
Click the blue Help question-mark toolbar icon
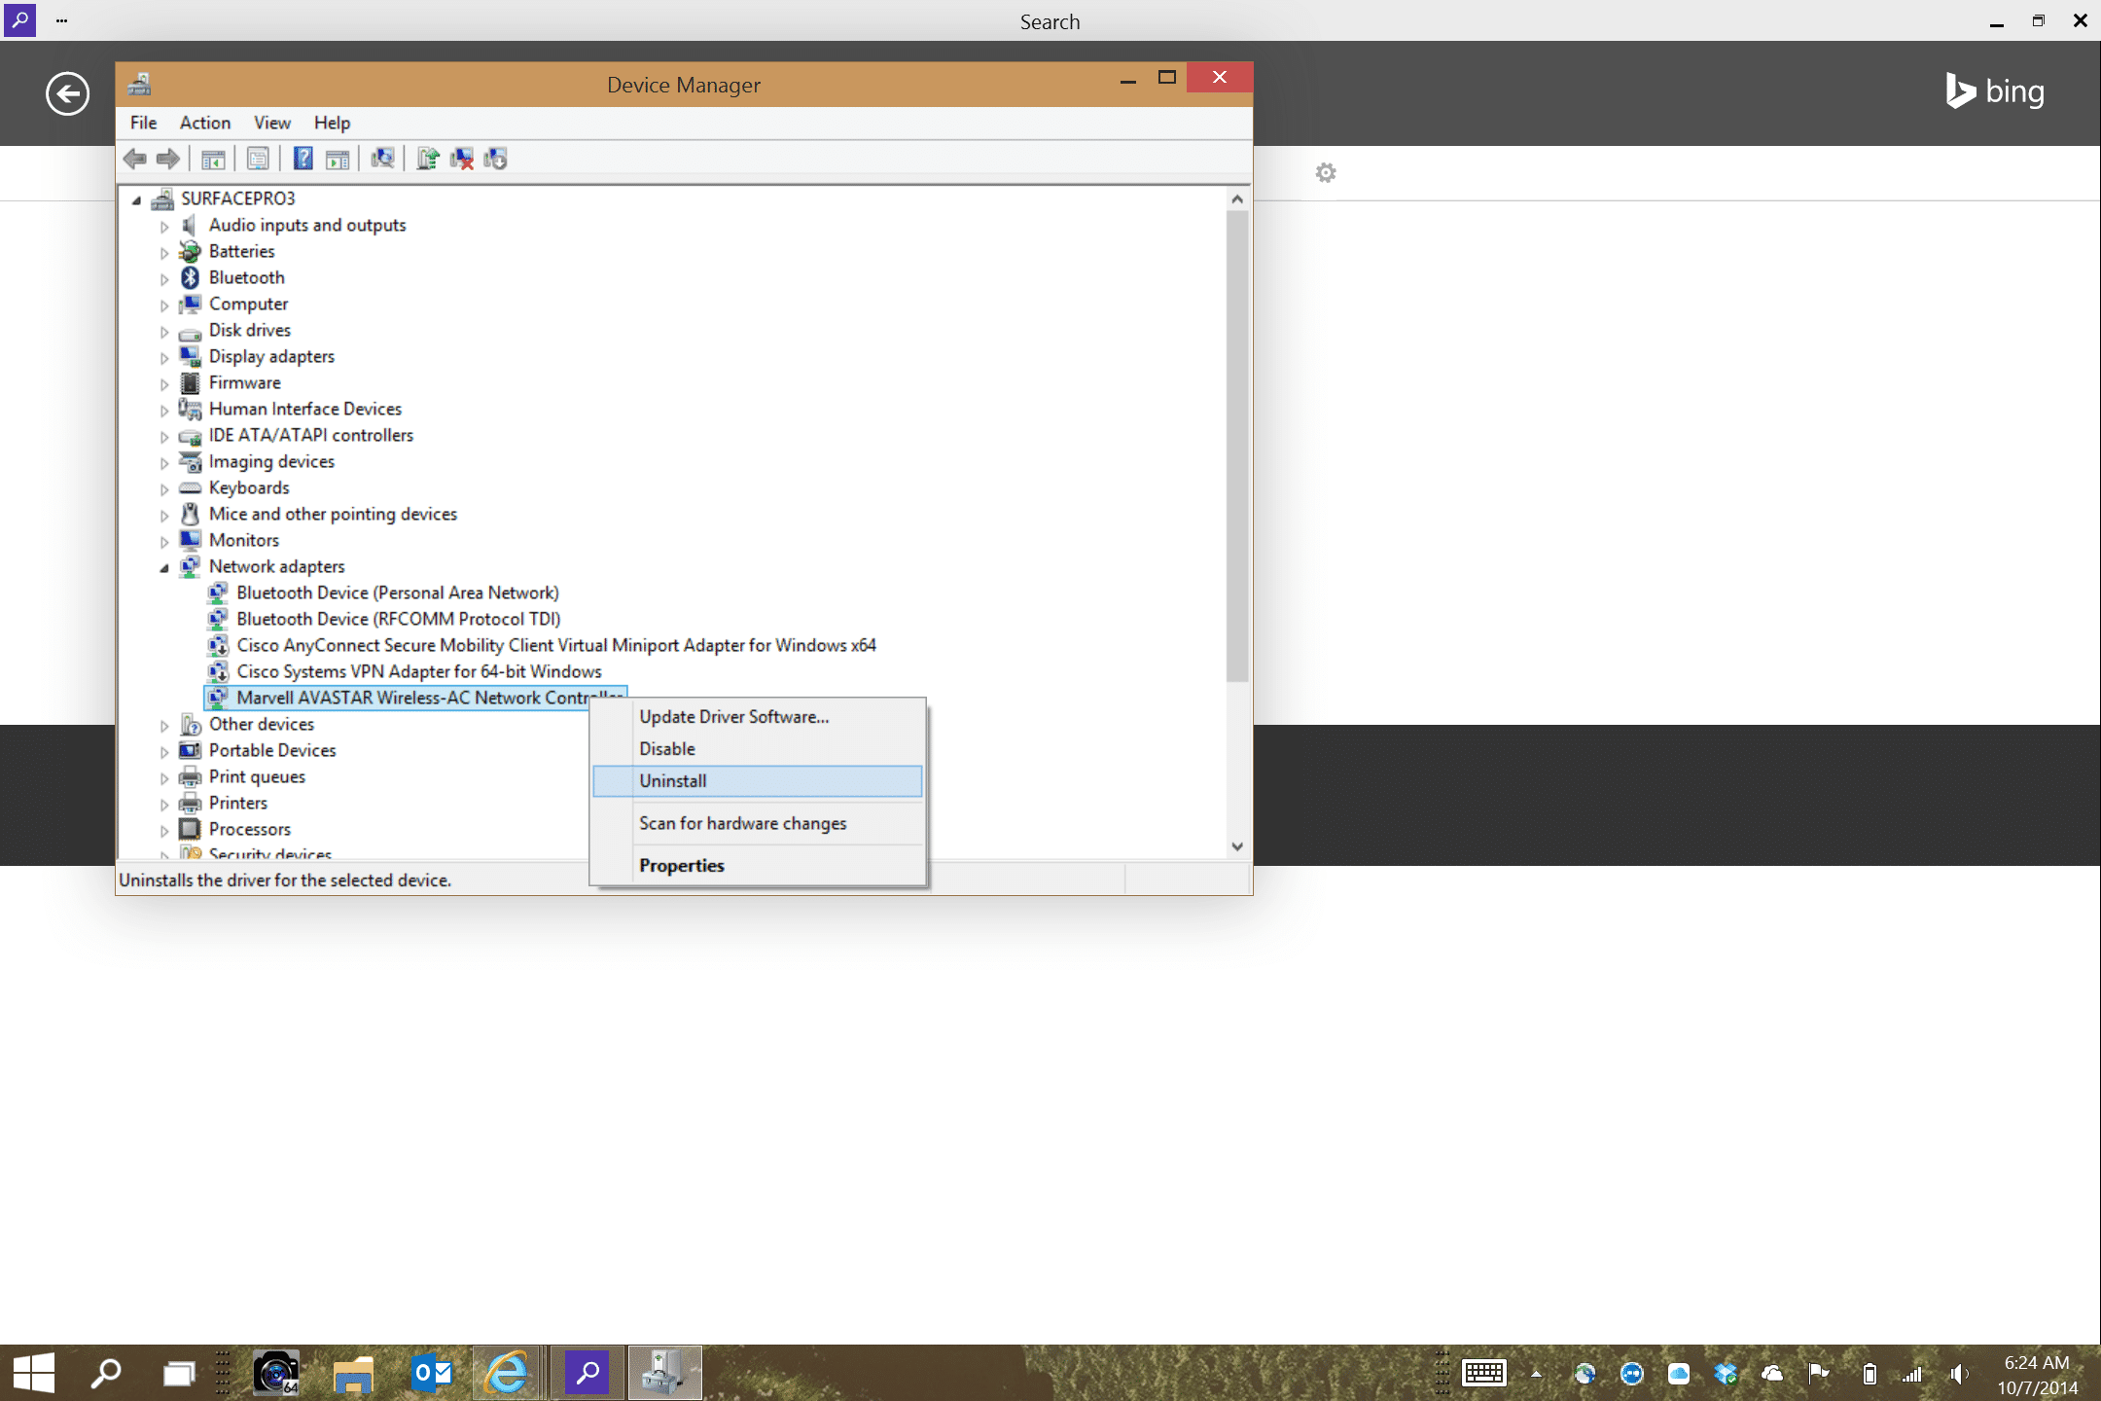(x=303, y=159)
